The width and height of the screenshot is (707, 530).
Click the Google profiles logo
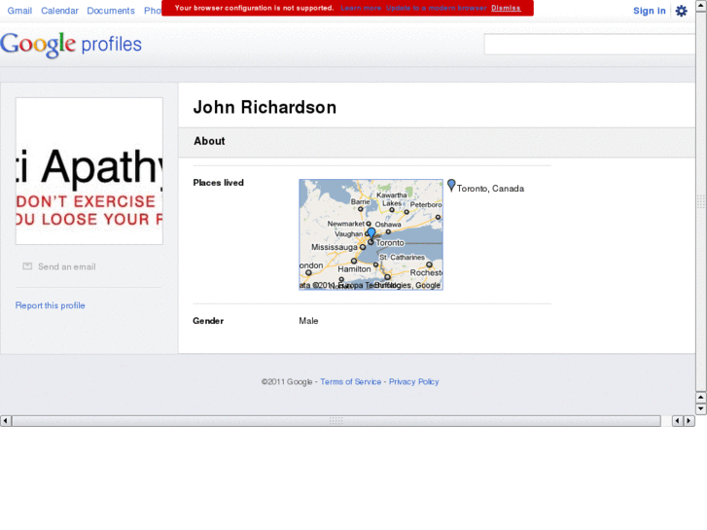coord(71,44)
